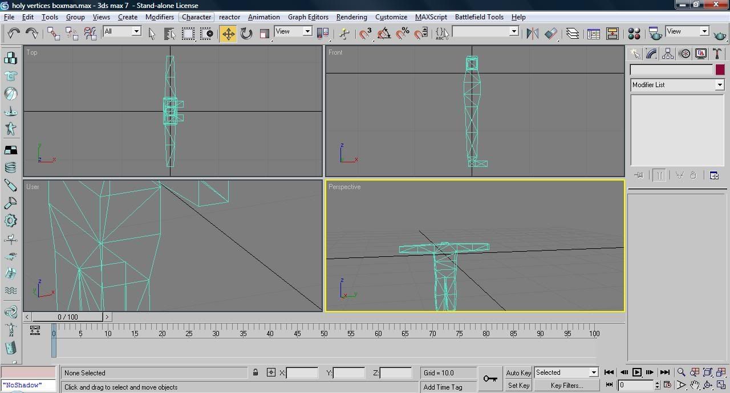Select the Select and Rotate tool
The image size is (730, 393).
click(246, 34)
